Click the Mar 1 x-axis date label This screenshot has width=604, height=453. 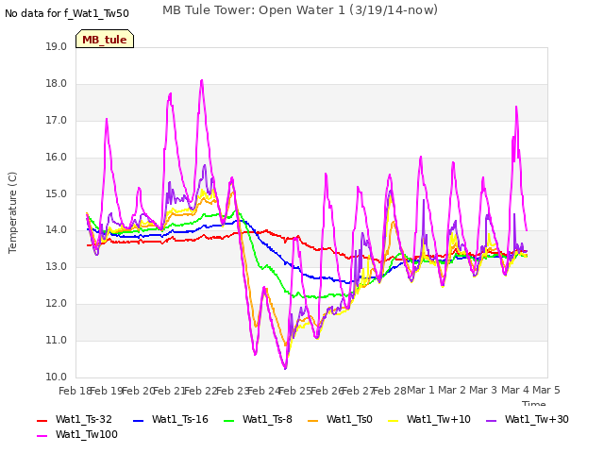tap(421, 390)
